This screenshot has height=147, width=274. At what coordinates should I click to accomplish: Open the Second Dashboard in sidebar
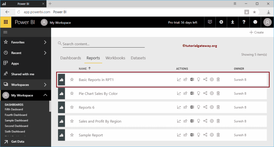[16, 126]
